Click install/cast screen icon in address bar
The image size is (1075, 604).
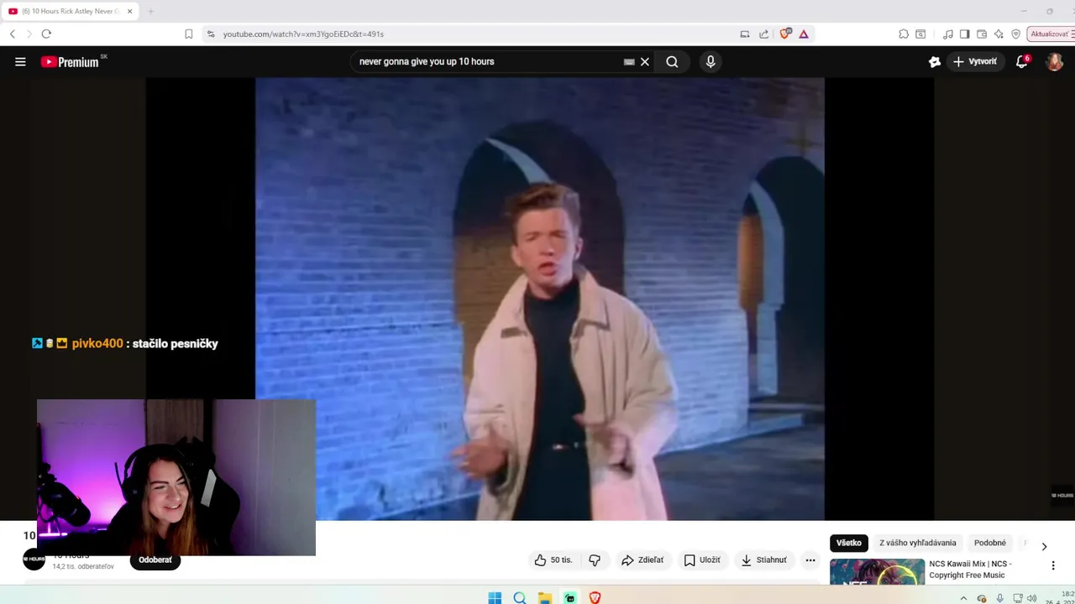point(745,34)
